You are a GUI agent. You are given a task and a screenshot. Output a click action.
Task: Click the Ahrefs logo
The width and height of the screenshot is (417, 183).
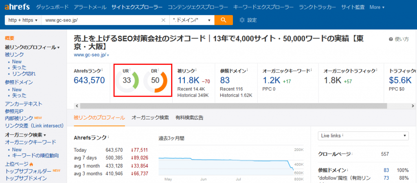[17, 7]
